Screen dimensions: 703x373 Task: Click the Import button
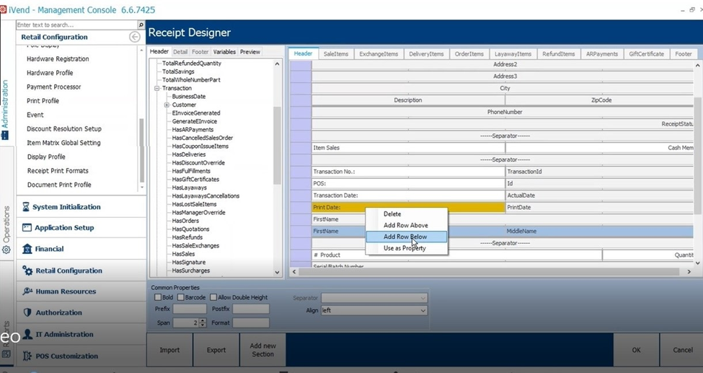coord(169,350)
